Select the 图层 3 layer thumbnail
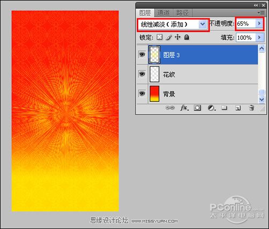 [x=154, y=55]
